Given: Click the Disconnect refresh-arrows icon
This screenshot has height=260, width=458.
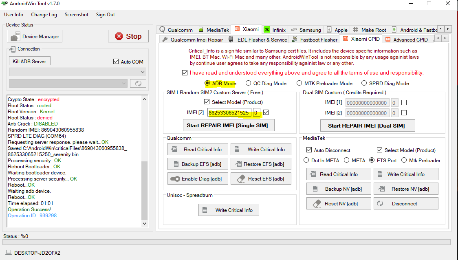Looking at the screenshot, I should [380, 203].
